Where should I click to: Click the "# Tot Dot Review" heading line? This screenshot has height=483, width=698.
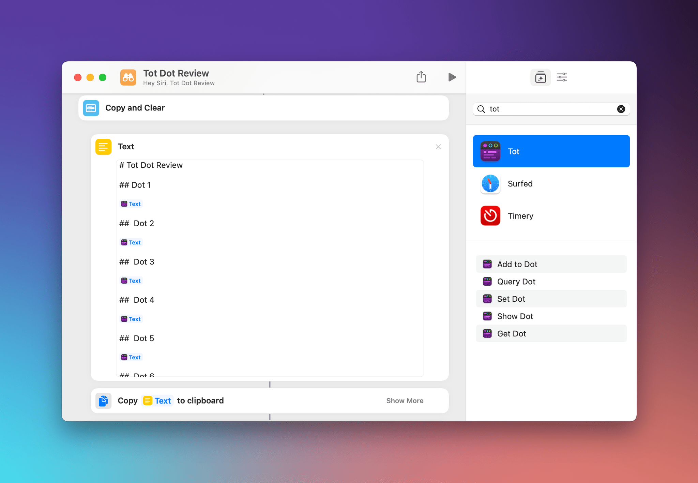(x=151, y=165)
